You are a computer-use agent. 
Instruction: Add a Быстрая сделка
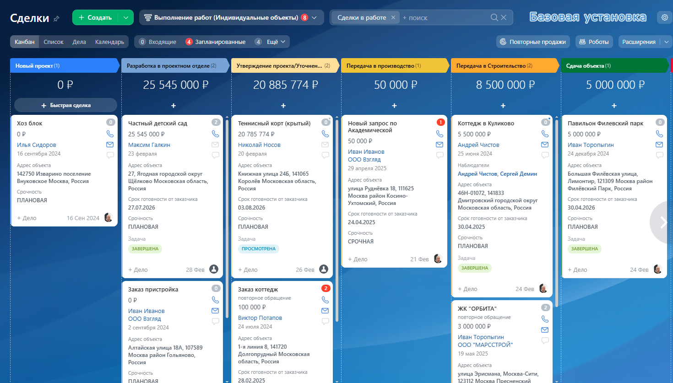coord(65,105)
